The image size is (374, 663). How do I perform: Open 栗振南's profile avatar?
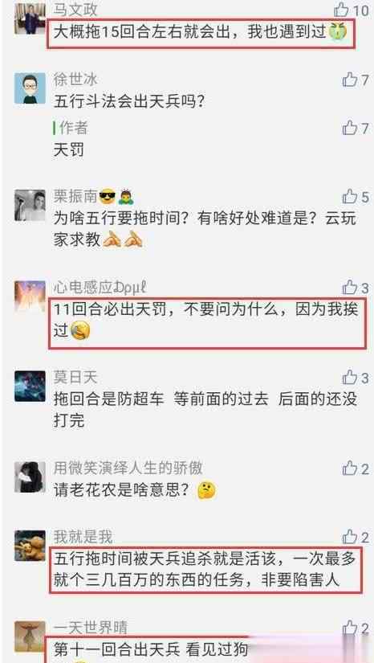click(30, 205)
